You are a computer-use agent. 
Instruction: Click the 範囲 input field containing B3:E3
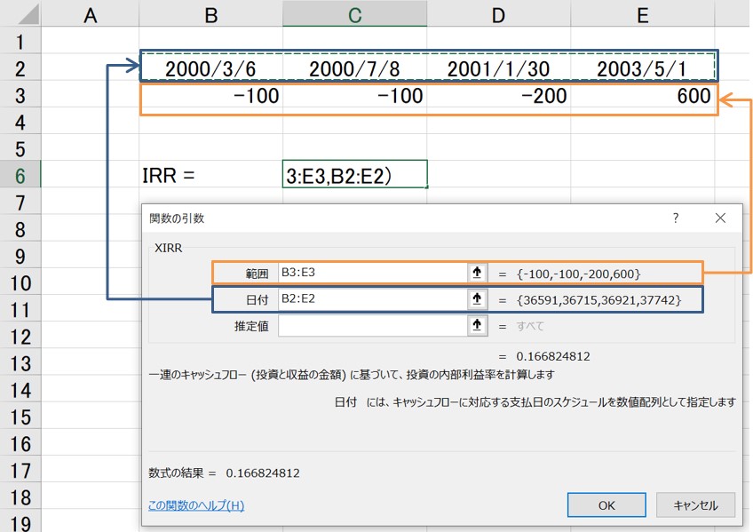click(x=373, y=273)
